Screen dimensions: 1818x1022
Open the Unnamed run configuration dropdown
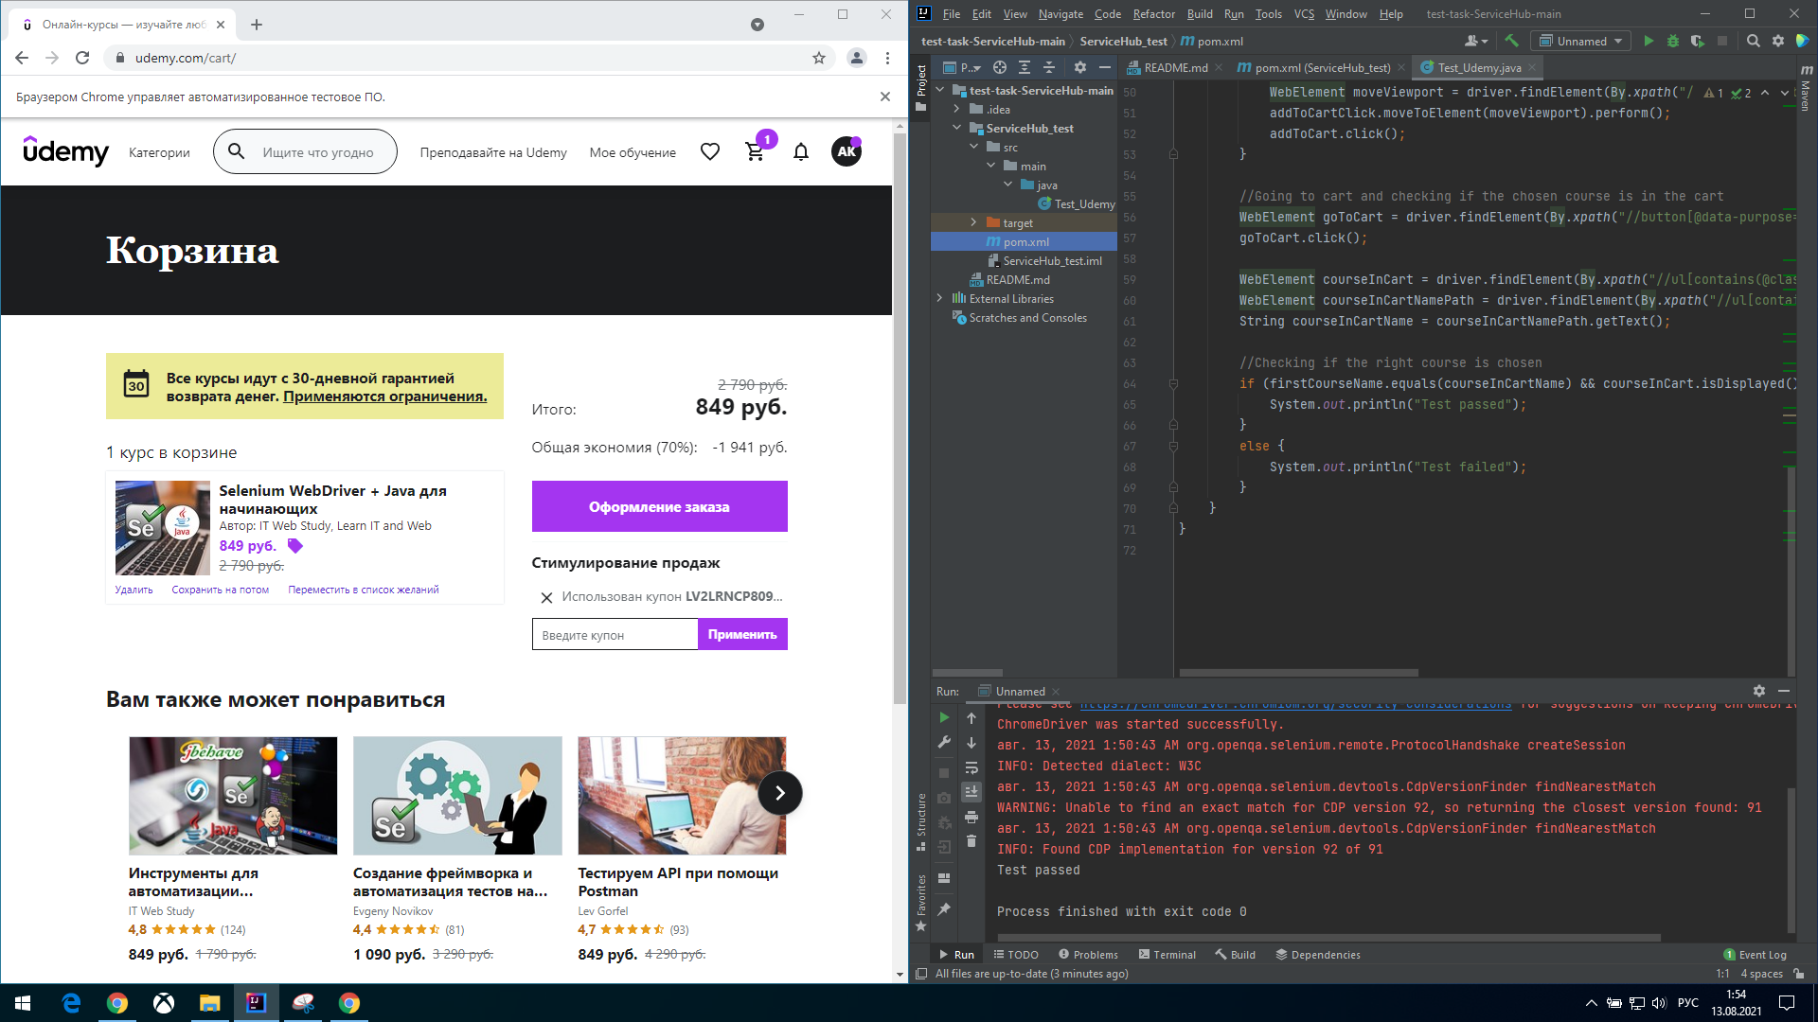[1581, 41]
